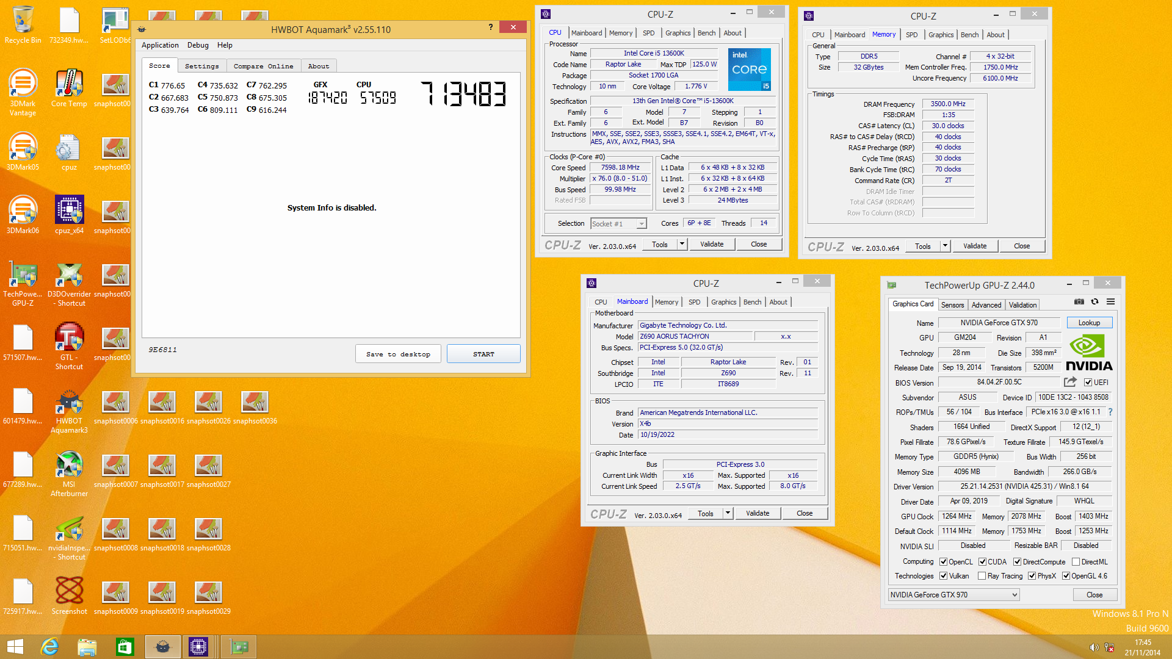Open nvidiaInspector shortcut icon
Image resolution: width=1172 pixels, height=659 pixels.
pyautogui.click(x=69, y=536)
